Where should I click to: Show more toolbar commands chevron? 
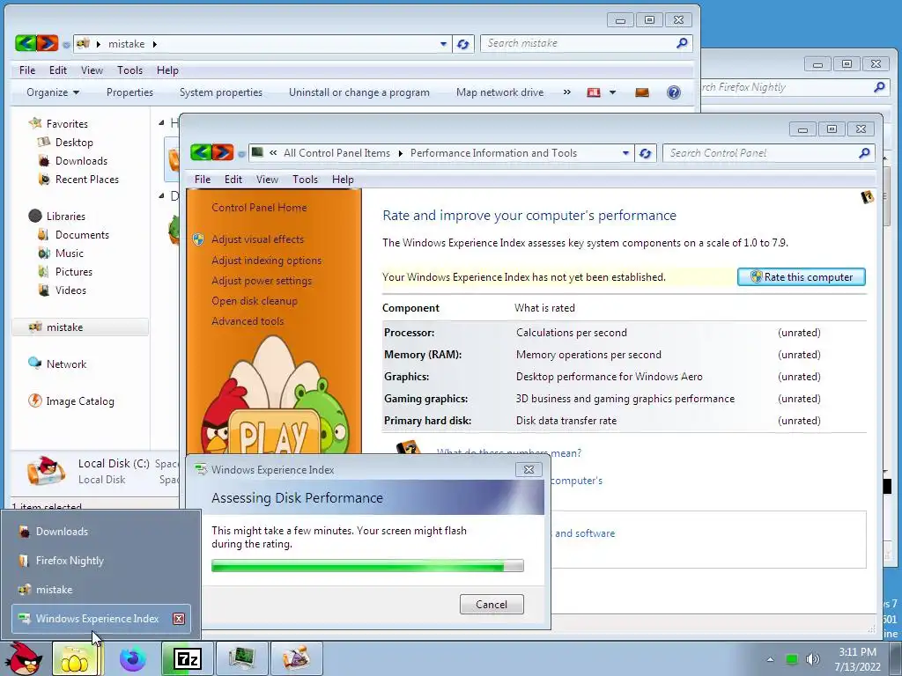[x=567, y=92]
